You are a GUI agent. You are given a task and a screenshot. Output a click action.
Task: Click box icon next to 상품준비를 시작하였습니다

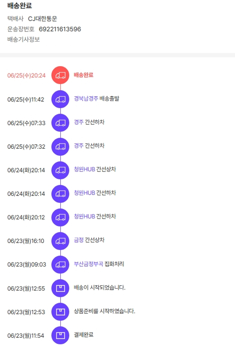point(60,312)
